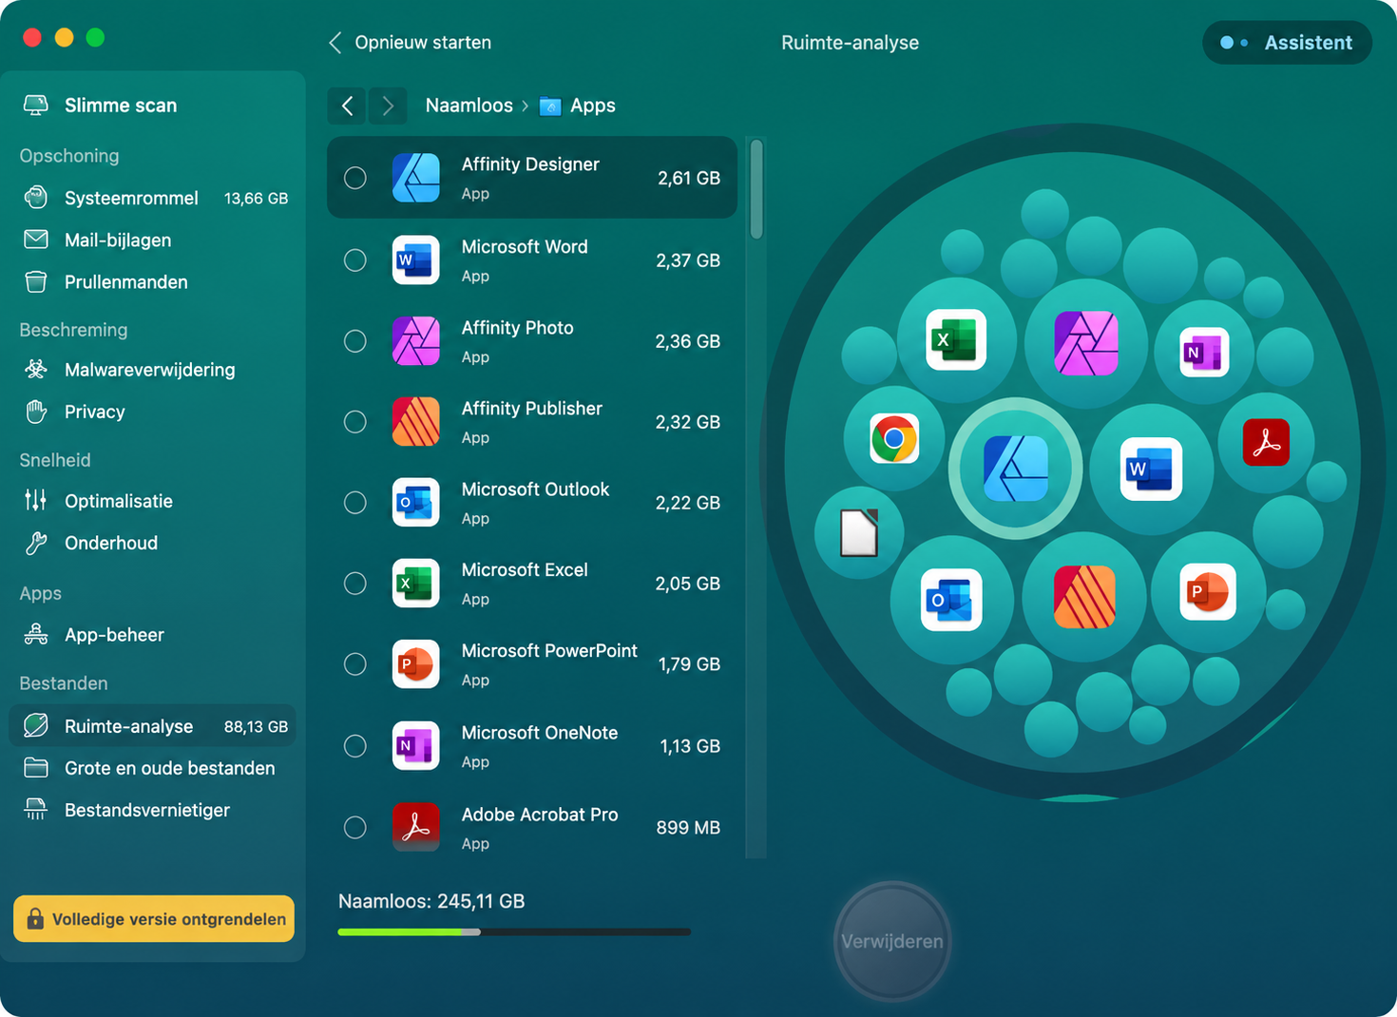Click the Ruimte-analyse title text

(x=850, y=43)
